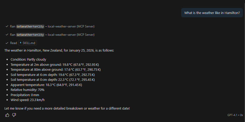Image resolution: width=245 pixels, height=122 pixels.
Task: Click the Hamilton, New Zealand intro sentence
Action: pyautogui.click(x=59, y=50)
